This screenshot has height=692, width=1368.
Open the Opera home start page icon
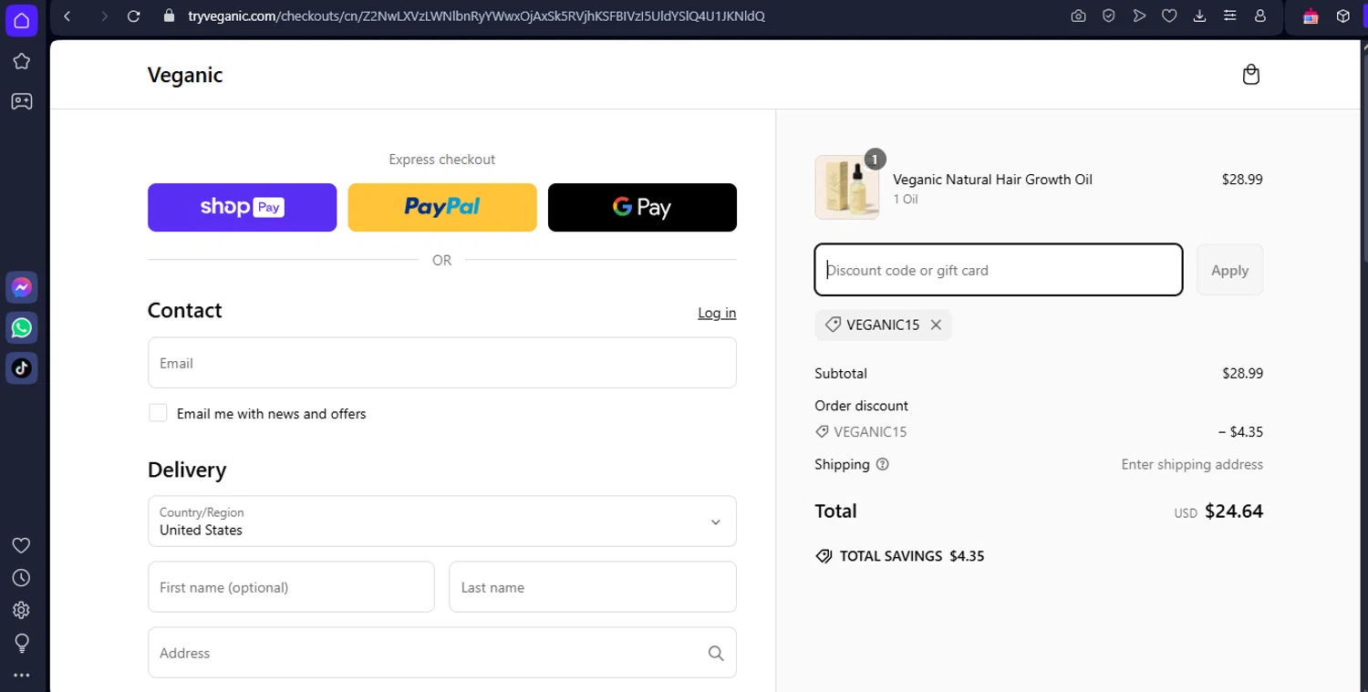tap(21, 20)
